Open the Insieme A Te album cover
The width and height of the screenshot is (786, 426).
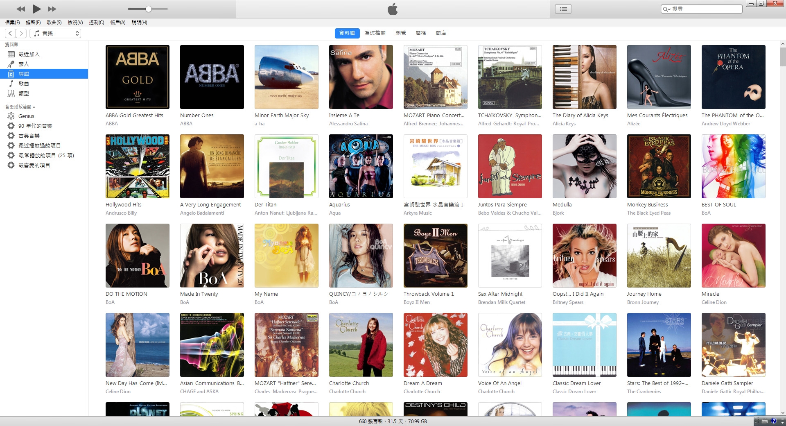coord(361,77)
